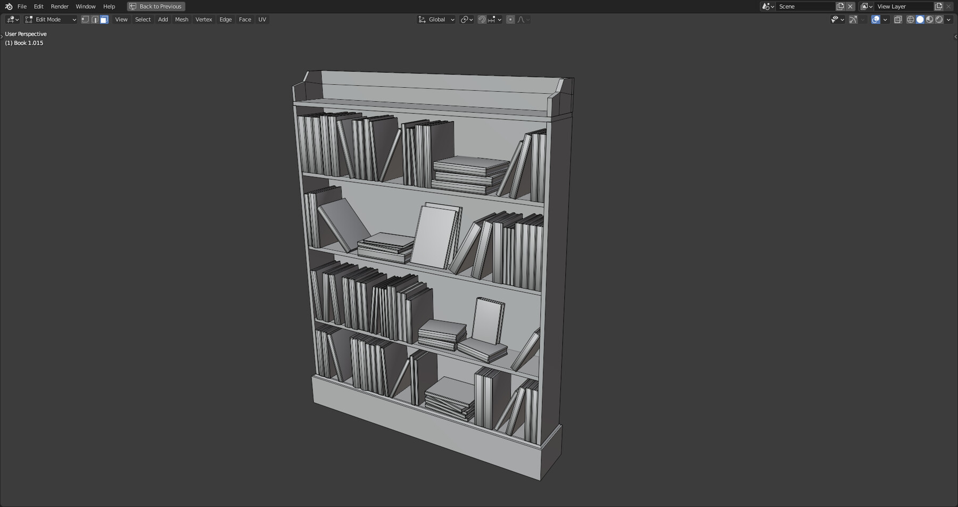Image resolution: width=958 pixels, height=507 pixels.
Task: Open the Render menu
Action: click(x=59, y=6)
